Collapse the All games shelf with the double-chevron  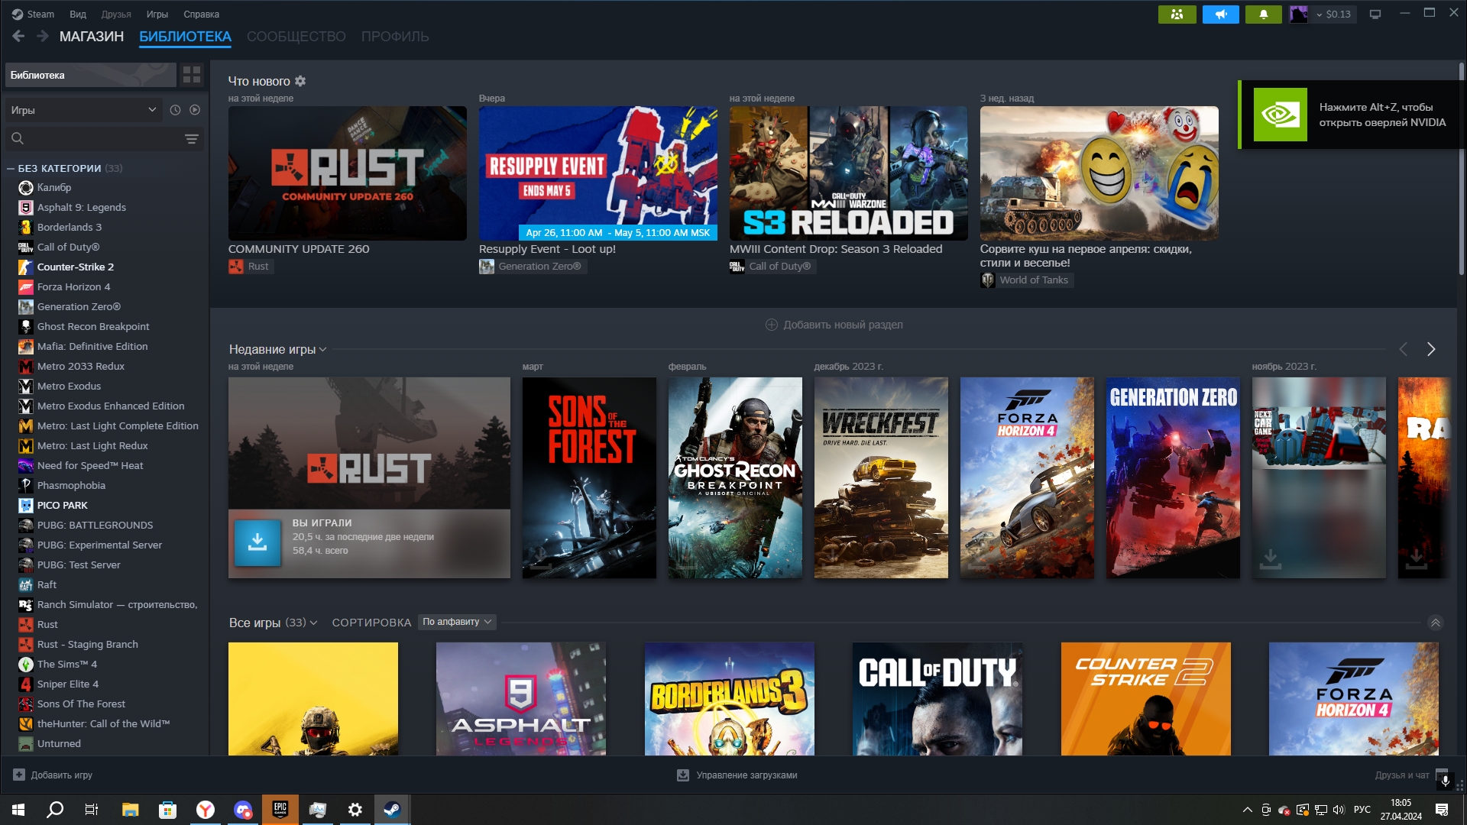1436,623
